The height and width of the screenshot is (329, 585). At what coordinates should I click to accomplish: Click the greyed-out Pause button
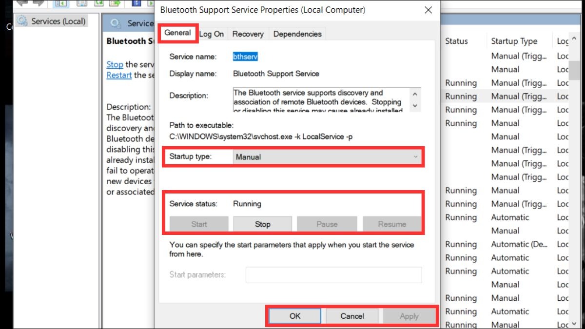tap(327, 224)
